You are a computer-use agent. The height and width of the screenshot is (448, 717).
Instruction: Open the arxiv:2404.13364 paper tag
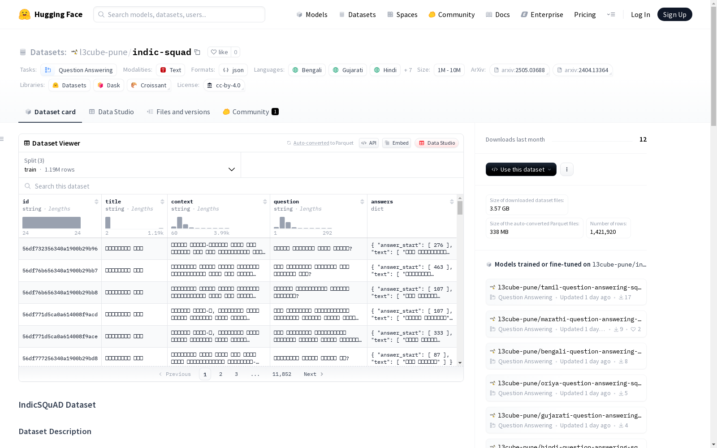click(x=583, y=70)
